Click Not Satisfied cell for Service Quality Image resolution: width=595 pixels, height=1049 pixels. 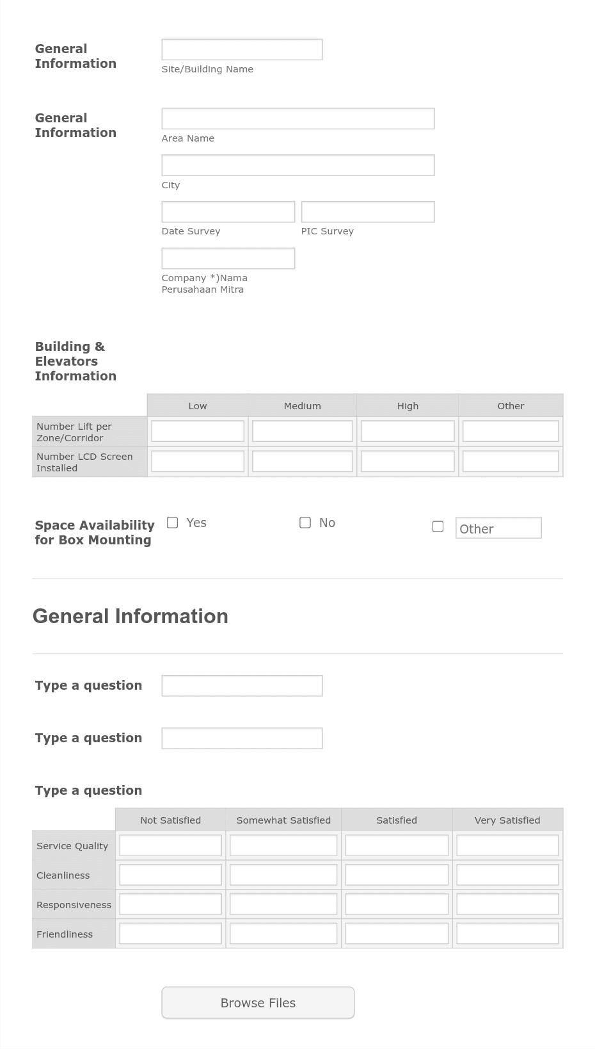[170, 845]
